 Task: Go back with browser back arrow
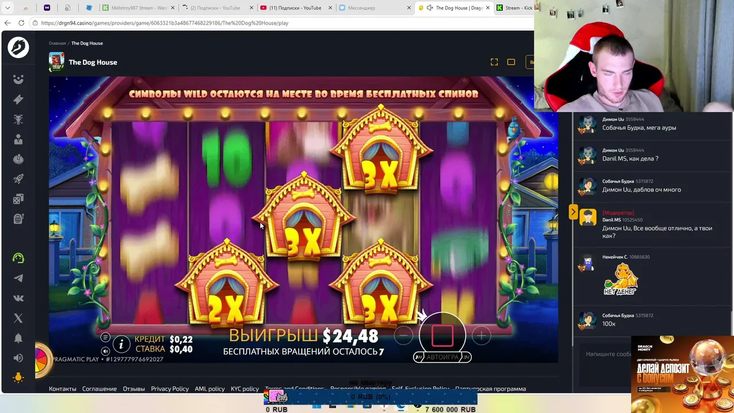click(x=7, y=23)
